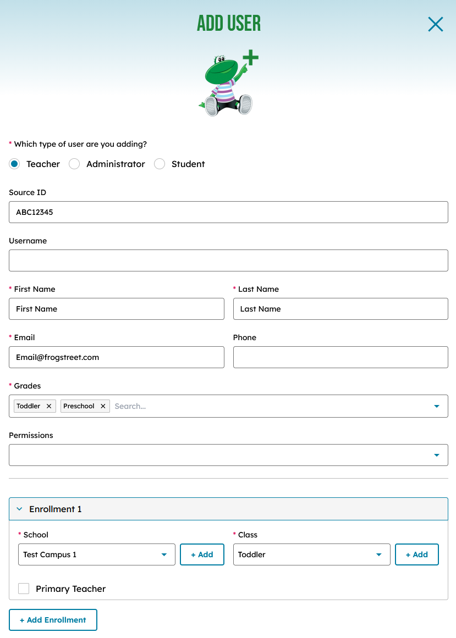The image size is (456, 638).
Task: Remove the Toddler grade tag
Action: tap(49, 406)
